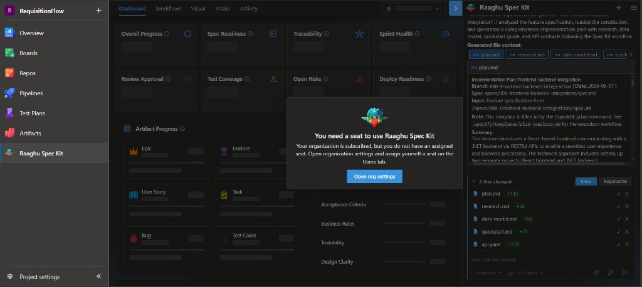The width and height of the screenshot is (642, 287).
Task: Reject quickstart.md change with X
Action: (627, 232)
